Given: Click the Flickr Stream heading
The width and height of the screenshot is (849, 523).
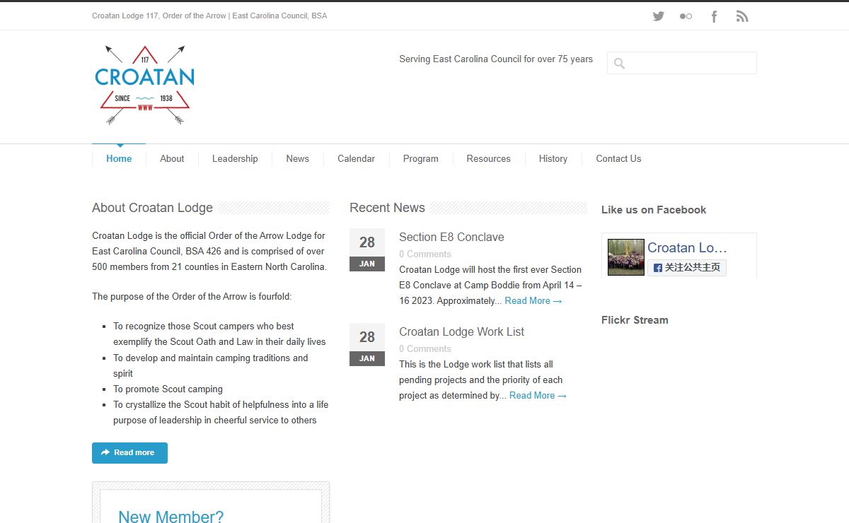Looking at the screenshot, I should pyautogui.click(x=635, y=320).
